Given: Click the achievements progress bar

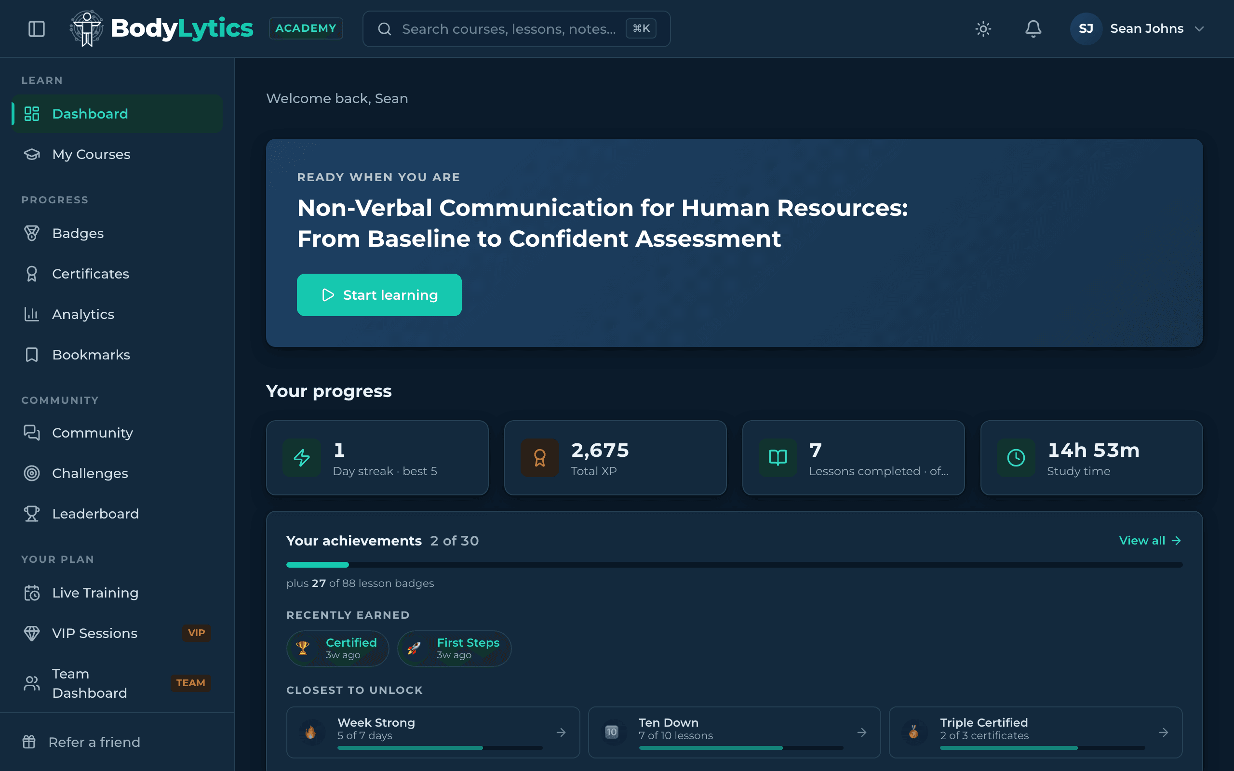Looking at the screenshot, I should 734,564.
